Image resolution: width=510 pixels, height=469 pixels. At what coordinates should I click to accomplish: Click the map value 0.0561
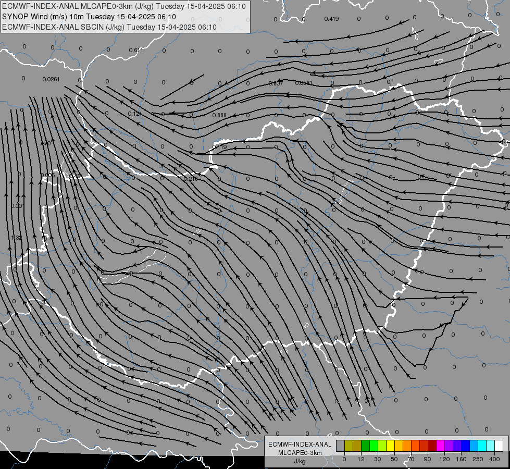click(x=304, y=83)
